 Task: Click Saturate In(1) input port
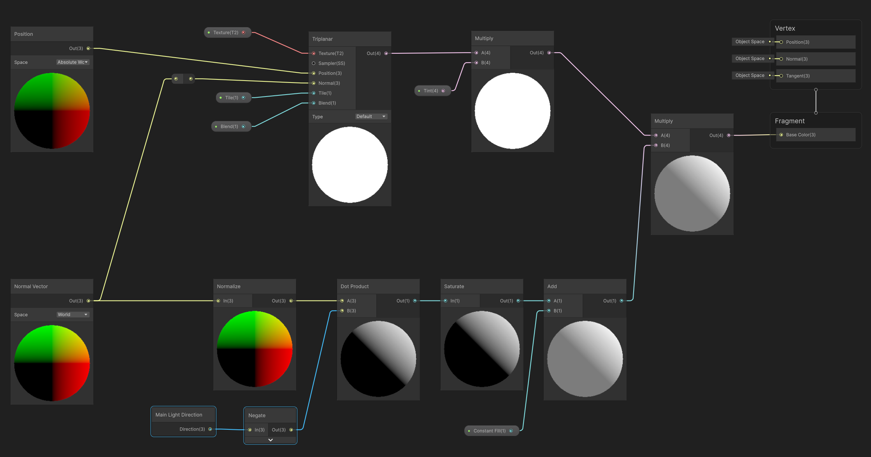pos(446,301)
